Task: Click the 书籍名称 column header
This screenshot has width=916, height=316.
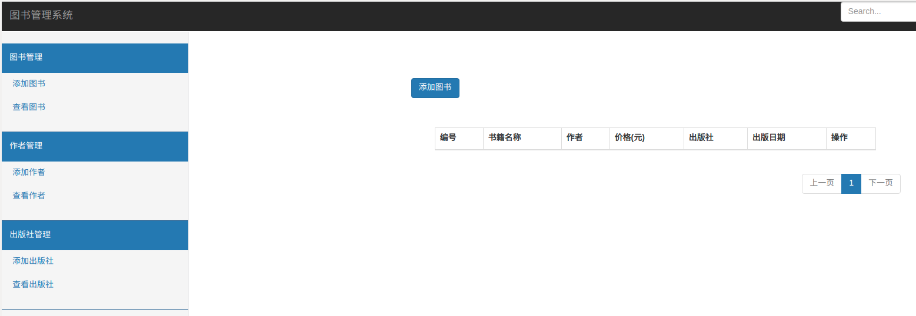Action: [x=522, y=138]
